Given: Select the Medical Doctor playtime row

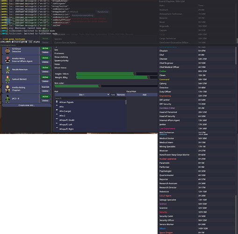Looking at the screenshot, I should pyautogui.click(x=197, y=139).
